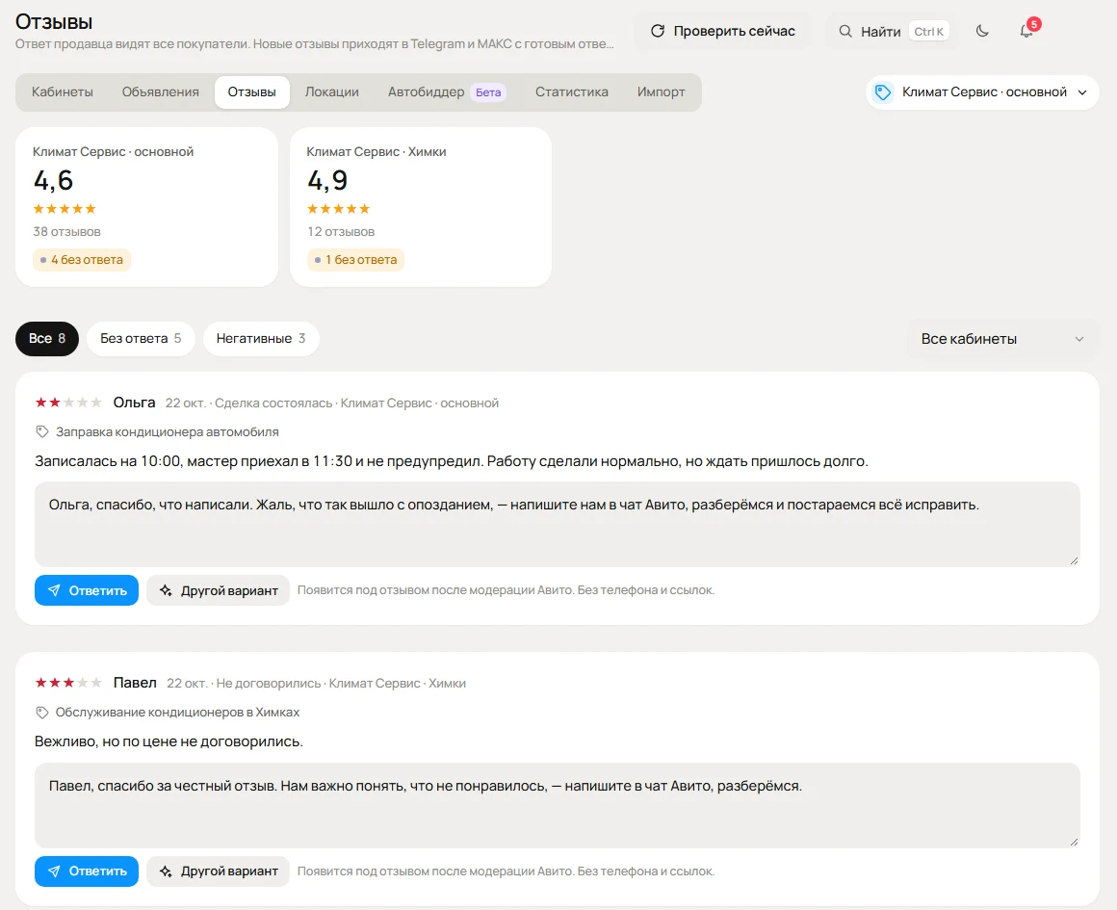The width and height of the screenshot is (1117, 910).
Task: Click the listing Обслуживание кондиционеров в Химках
Action: [177, 712]
